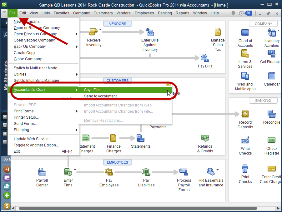Open the Help menu
This screenshot has width=282, height=212.
click(x=214, y=13)
